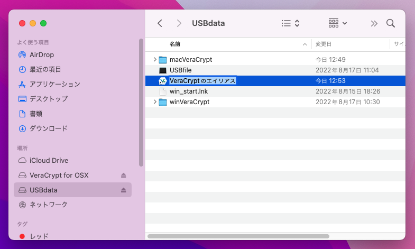Open ダウンロード in the sidebar

click(48, 128)
